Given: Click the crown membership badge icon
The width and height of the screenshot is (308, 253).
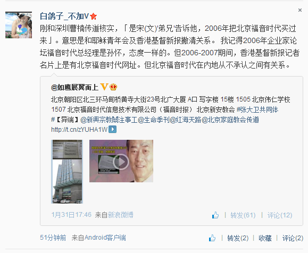Looking at the screenshot, I should pyautogui.click(x=113, y=87).
